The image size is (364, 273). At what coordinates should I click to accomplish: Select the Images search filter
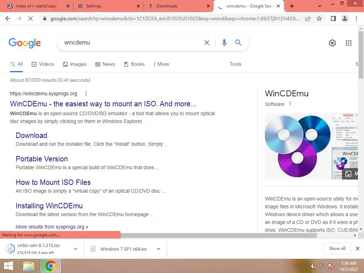[x=75, y=64]
